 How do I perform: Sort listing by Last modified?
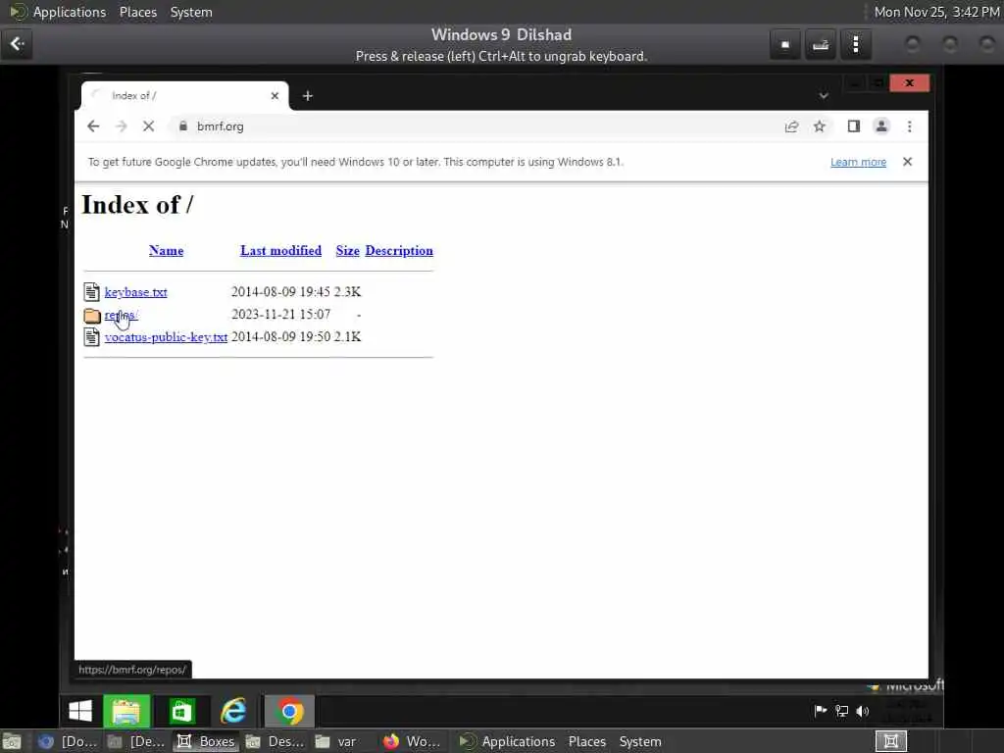click(280, 250)
